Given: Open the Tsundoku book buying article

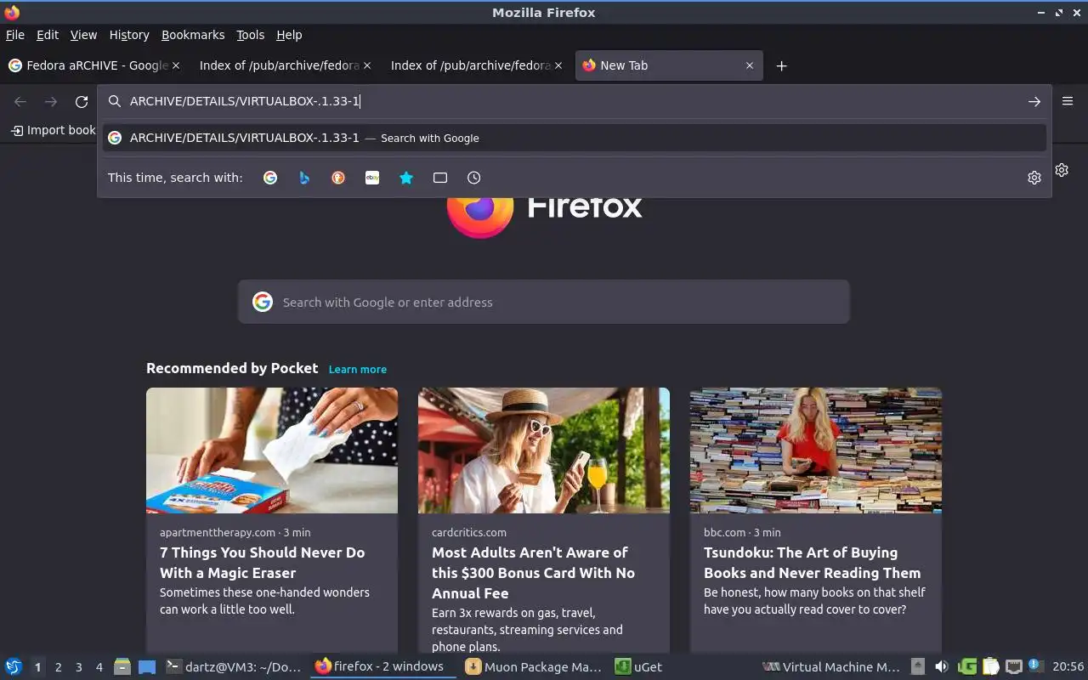Looking at the screenshot, I should click(812, 563).
